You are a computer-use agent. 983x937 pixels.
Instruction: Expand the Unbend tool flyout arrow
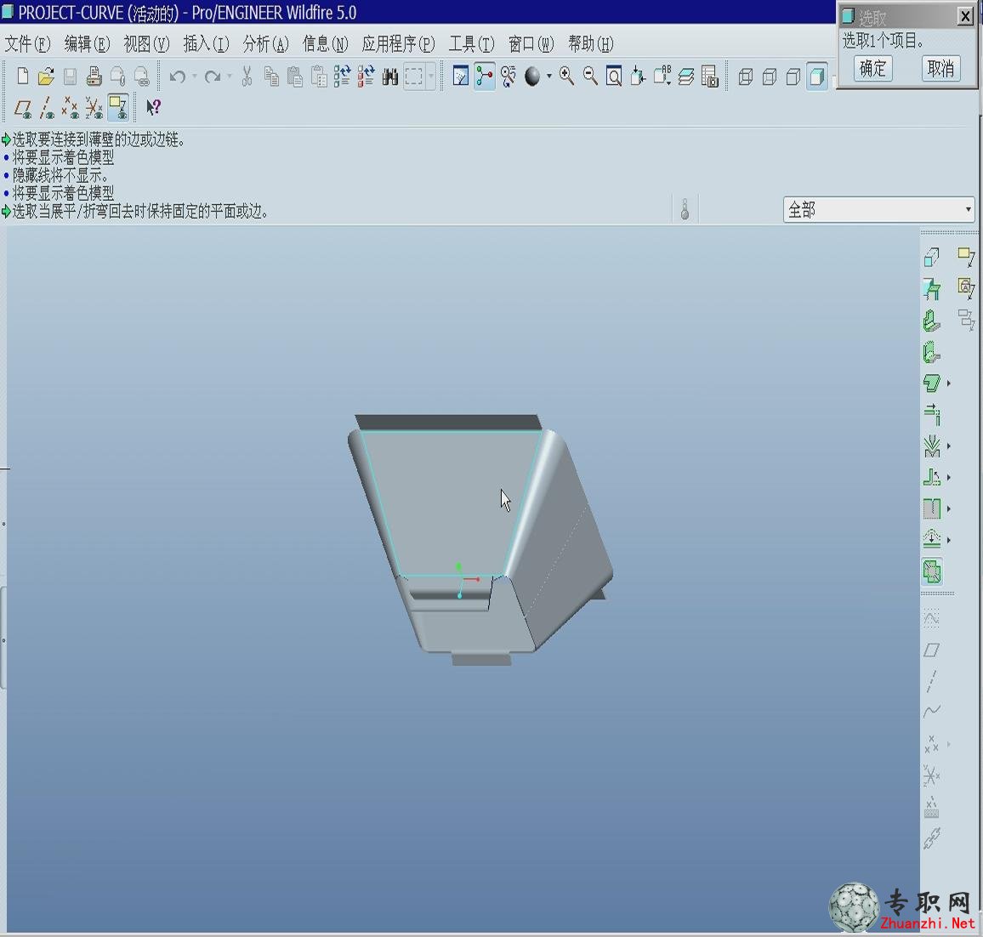click(949, 478)
